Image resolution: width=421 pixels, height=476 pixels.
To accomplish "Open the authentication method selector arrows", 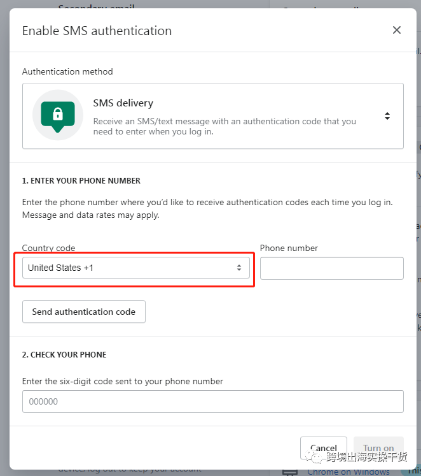I will [x=387, y=116].
